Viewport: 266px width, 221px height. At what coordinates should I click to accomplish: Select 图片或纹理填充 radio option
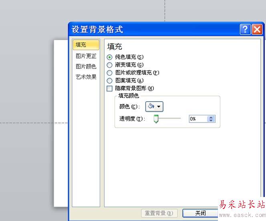click(x=109, y=73)
